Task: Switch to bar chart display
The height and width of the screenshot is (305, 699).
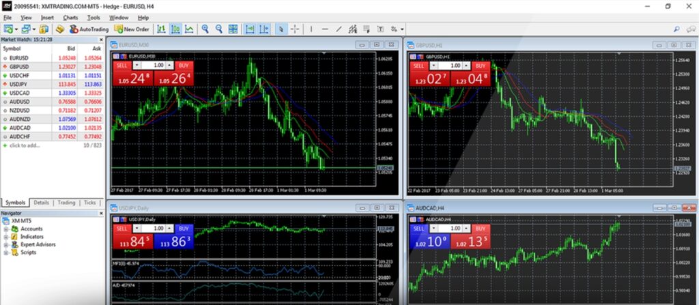Action: (x=161, y=29)
